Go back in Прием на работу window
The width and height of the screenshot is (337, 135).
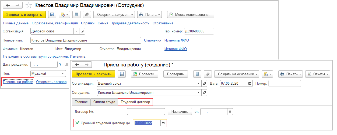pos(77,65)
